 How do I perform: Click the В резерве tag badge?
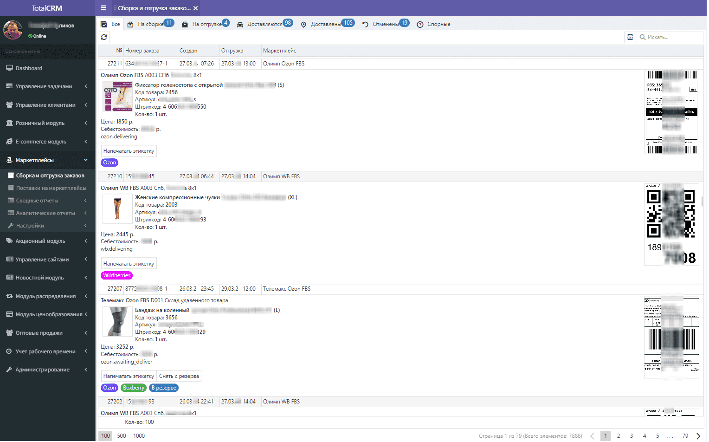point(164,388)
